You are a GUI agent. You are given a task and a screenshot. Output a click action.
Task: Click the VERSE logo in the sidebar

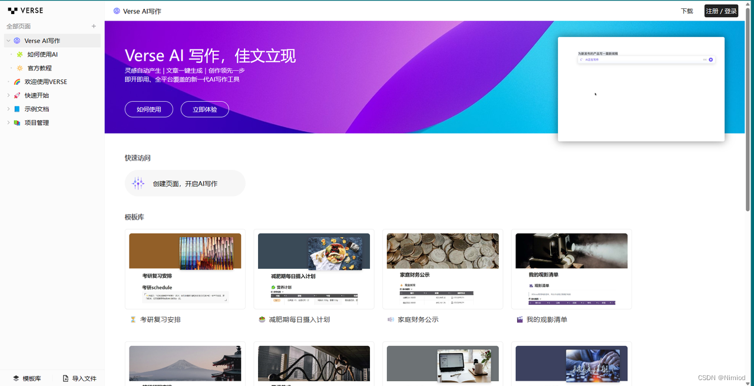click(25, 11)
